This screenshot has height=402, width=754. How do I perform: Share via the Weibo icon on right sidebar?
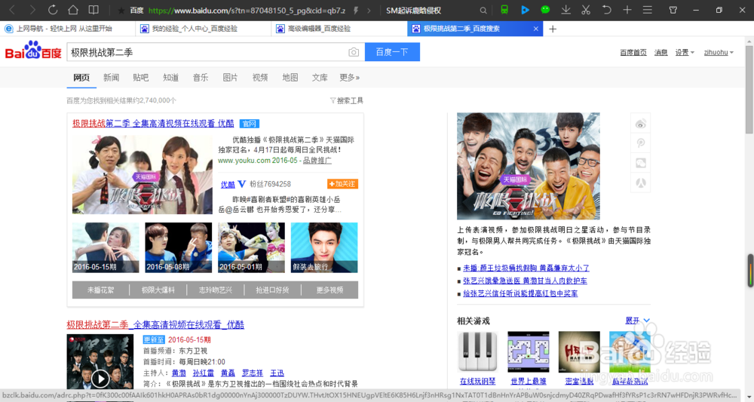click(x=640, y=124)
